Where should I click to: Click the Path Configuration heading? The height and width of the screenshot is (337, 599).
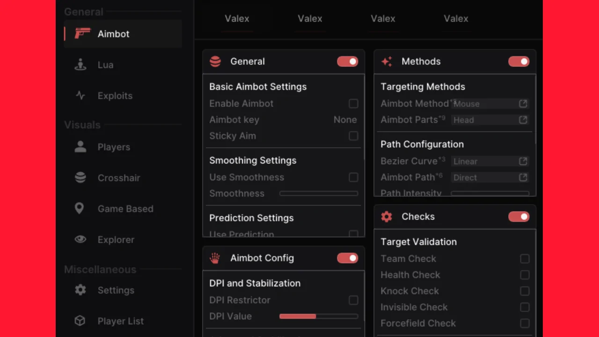(x=422, y=144)
